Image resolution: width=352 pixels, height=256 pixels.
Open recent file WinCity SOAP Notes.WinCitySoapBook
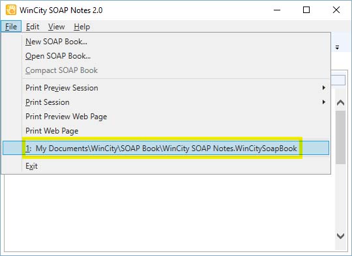tap(166, 148)
